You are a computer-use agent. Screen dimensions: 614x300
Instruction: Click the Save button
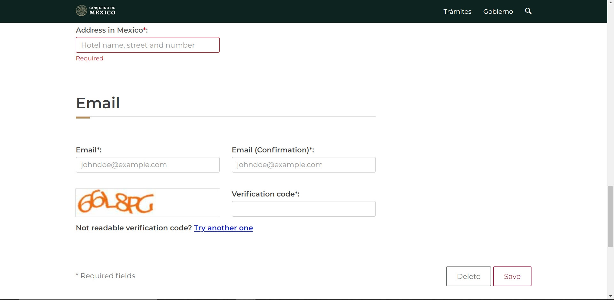pyautogui.click(x=512, y=276)
